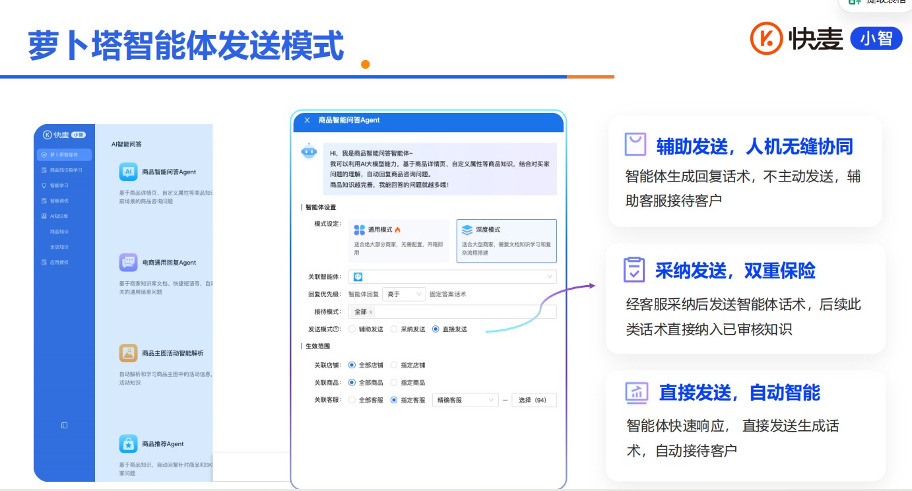
Task: Choose 全部店铺 for 关联店铺
Action: 352,365
